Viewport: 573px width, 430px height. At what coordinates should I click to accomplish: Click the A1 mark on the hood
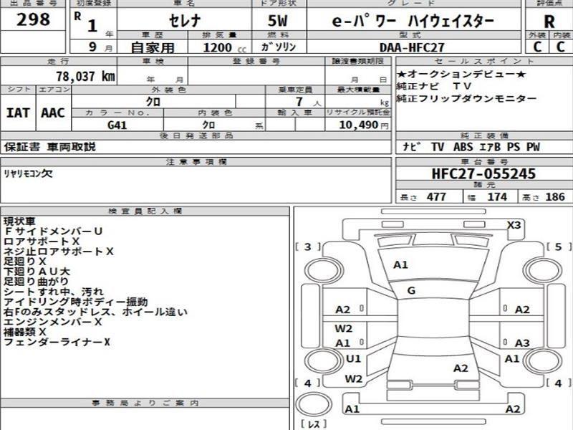point(400,264)
